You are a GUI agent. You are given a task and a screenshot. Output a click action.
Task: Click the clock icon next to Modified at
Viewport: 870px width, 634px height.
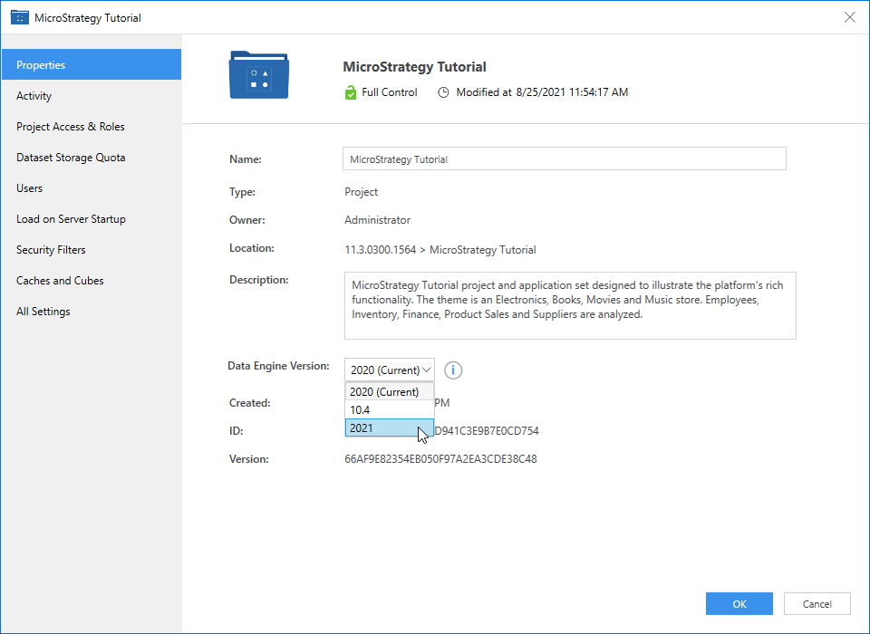pyautogui.click(x=443, y=92)
